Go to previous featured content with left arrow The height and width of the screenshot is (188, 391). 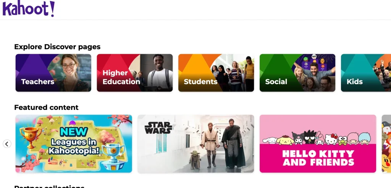(7, 144)
